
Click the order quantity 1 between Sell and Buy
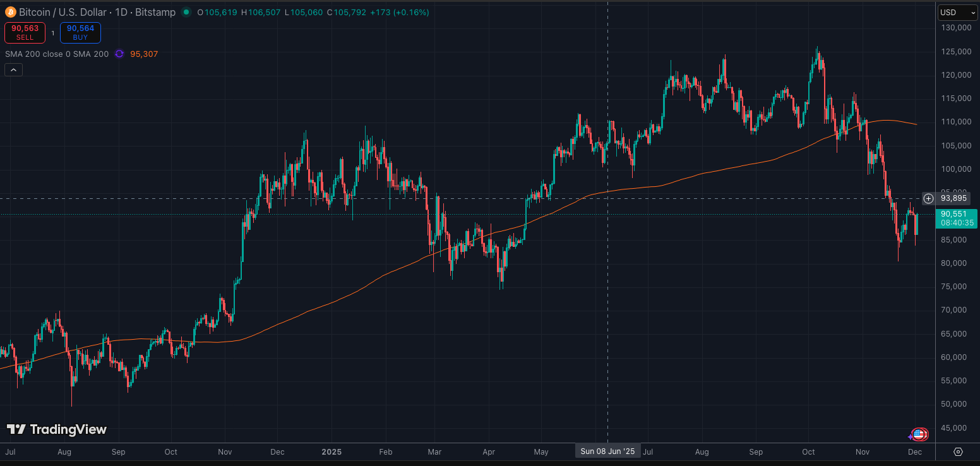point(53,33)
